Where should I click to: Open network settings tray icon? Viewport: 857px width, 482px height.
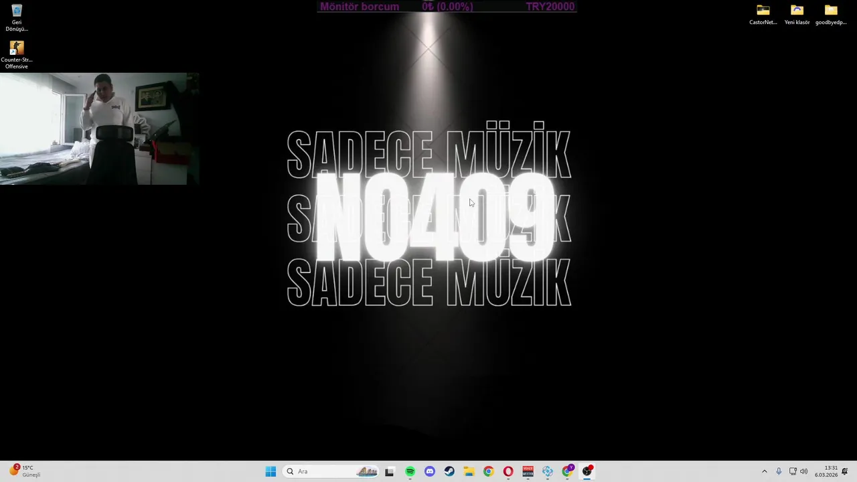(793, 471)
